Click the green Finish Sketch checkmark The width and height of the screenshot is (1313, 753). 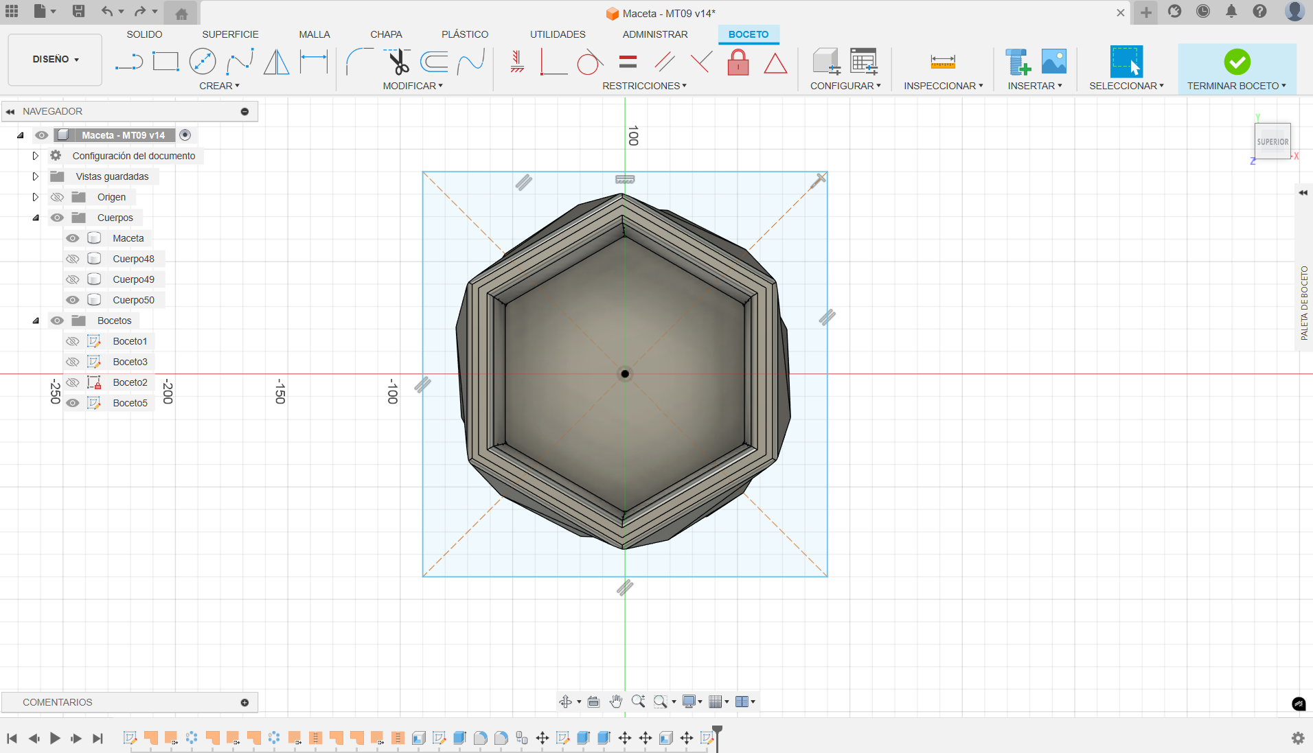coord(1237,62)
